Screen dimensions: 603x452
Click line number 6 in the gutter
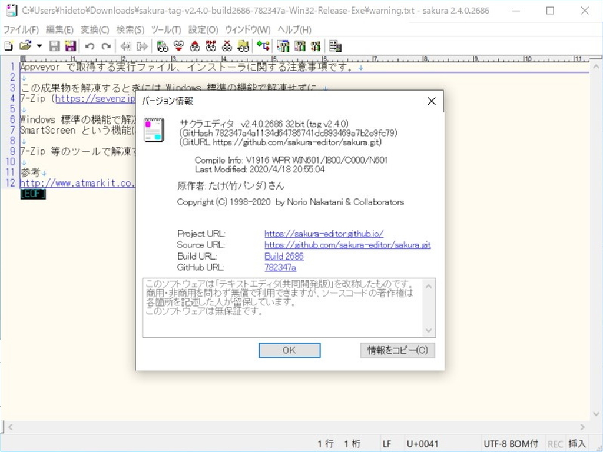(x=12, y=119)
